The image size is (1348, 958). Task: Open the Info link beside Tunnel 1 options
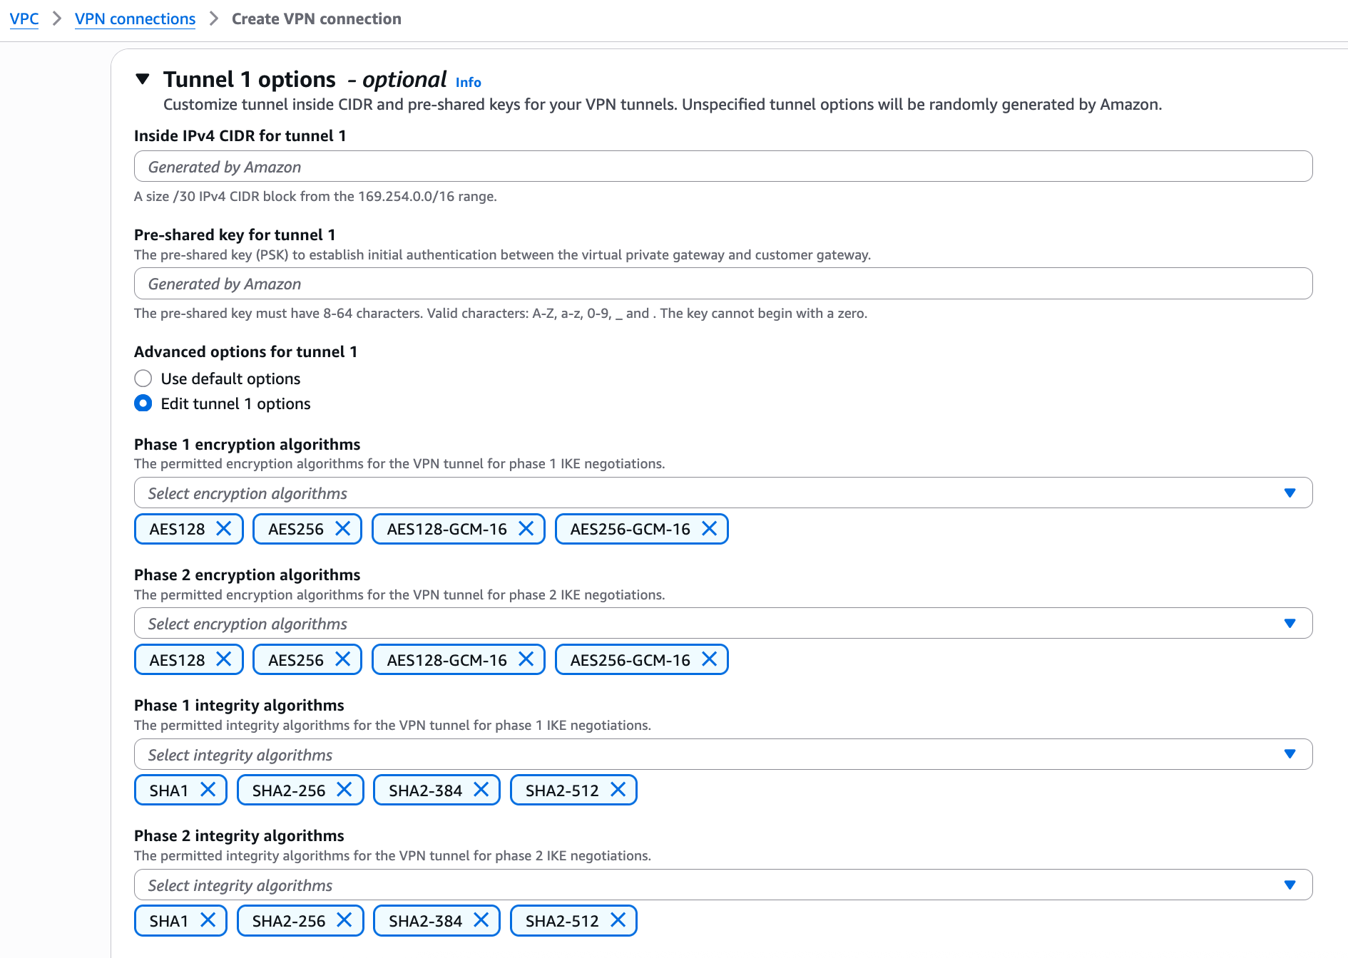tap(468, 83)
